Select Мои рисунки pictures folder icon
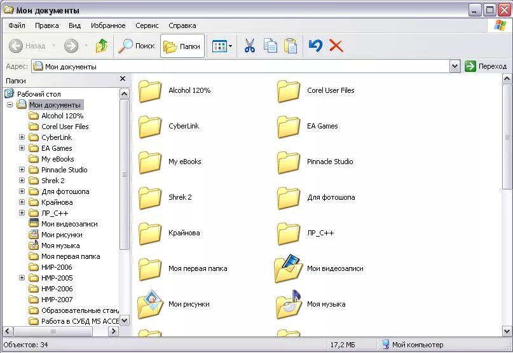Image resolution: width=513 pixels, height=353 pixels. pyautogui.click(x=150, y=304)
